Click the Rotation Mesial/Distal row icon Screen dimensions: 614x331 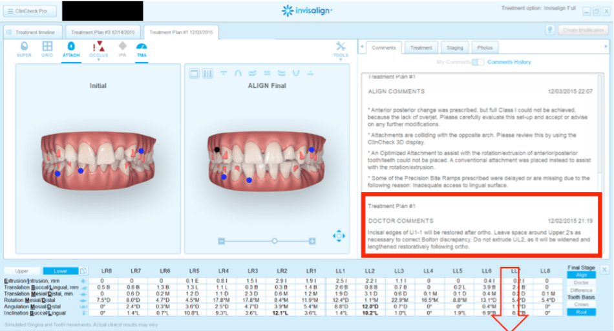pos(83,301)
